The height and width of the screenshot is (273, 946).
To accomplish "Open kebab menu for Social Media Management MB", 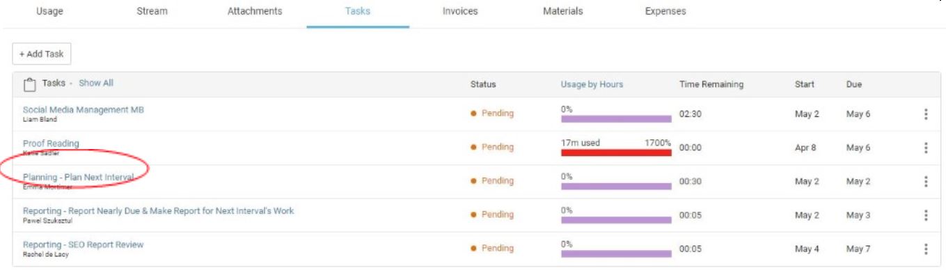I will pyautogui.click(x=925, y=114).
